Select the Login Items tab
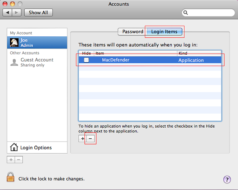The image size is (238, 190). [164, 32]
